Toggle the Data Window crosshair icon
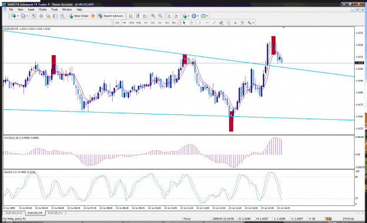 pos(41,16)
